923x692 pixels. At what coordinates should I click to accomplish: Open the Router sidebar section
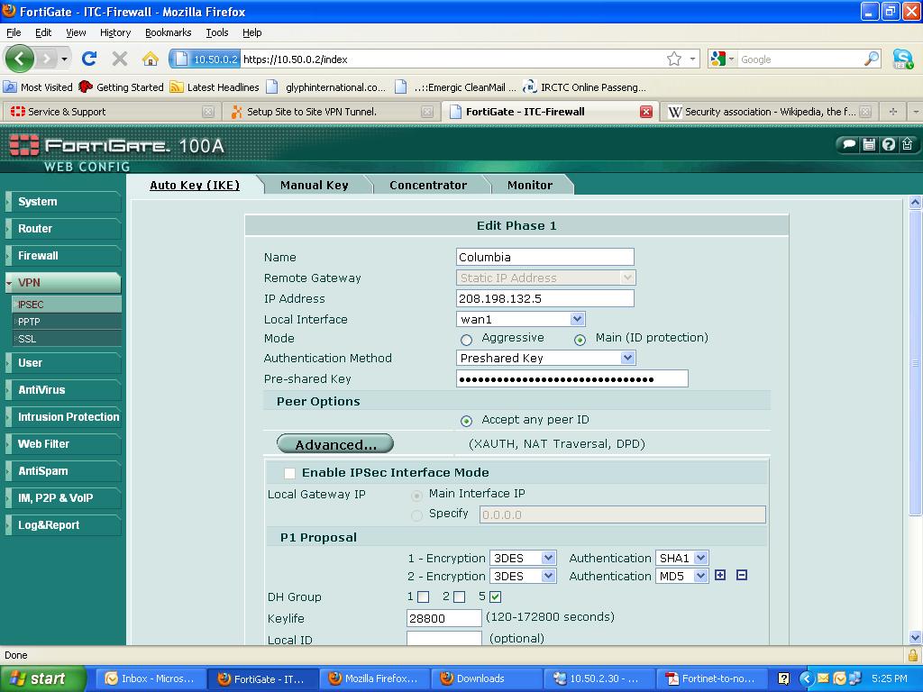point(63,228)
